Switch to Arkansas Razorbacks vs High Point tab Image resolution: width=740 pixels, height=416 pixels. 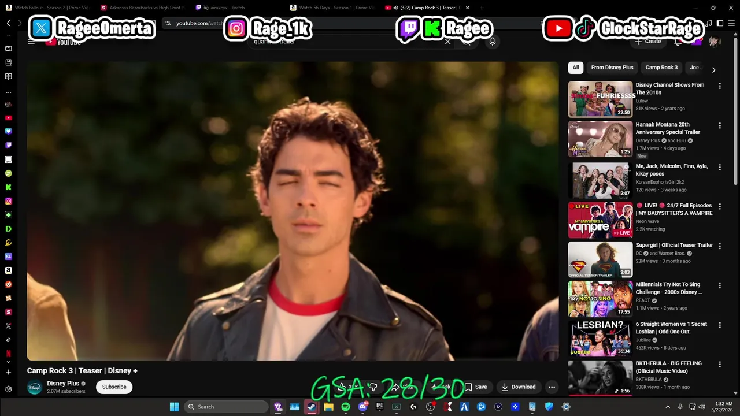tap(142, 8)
